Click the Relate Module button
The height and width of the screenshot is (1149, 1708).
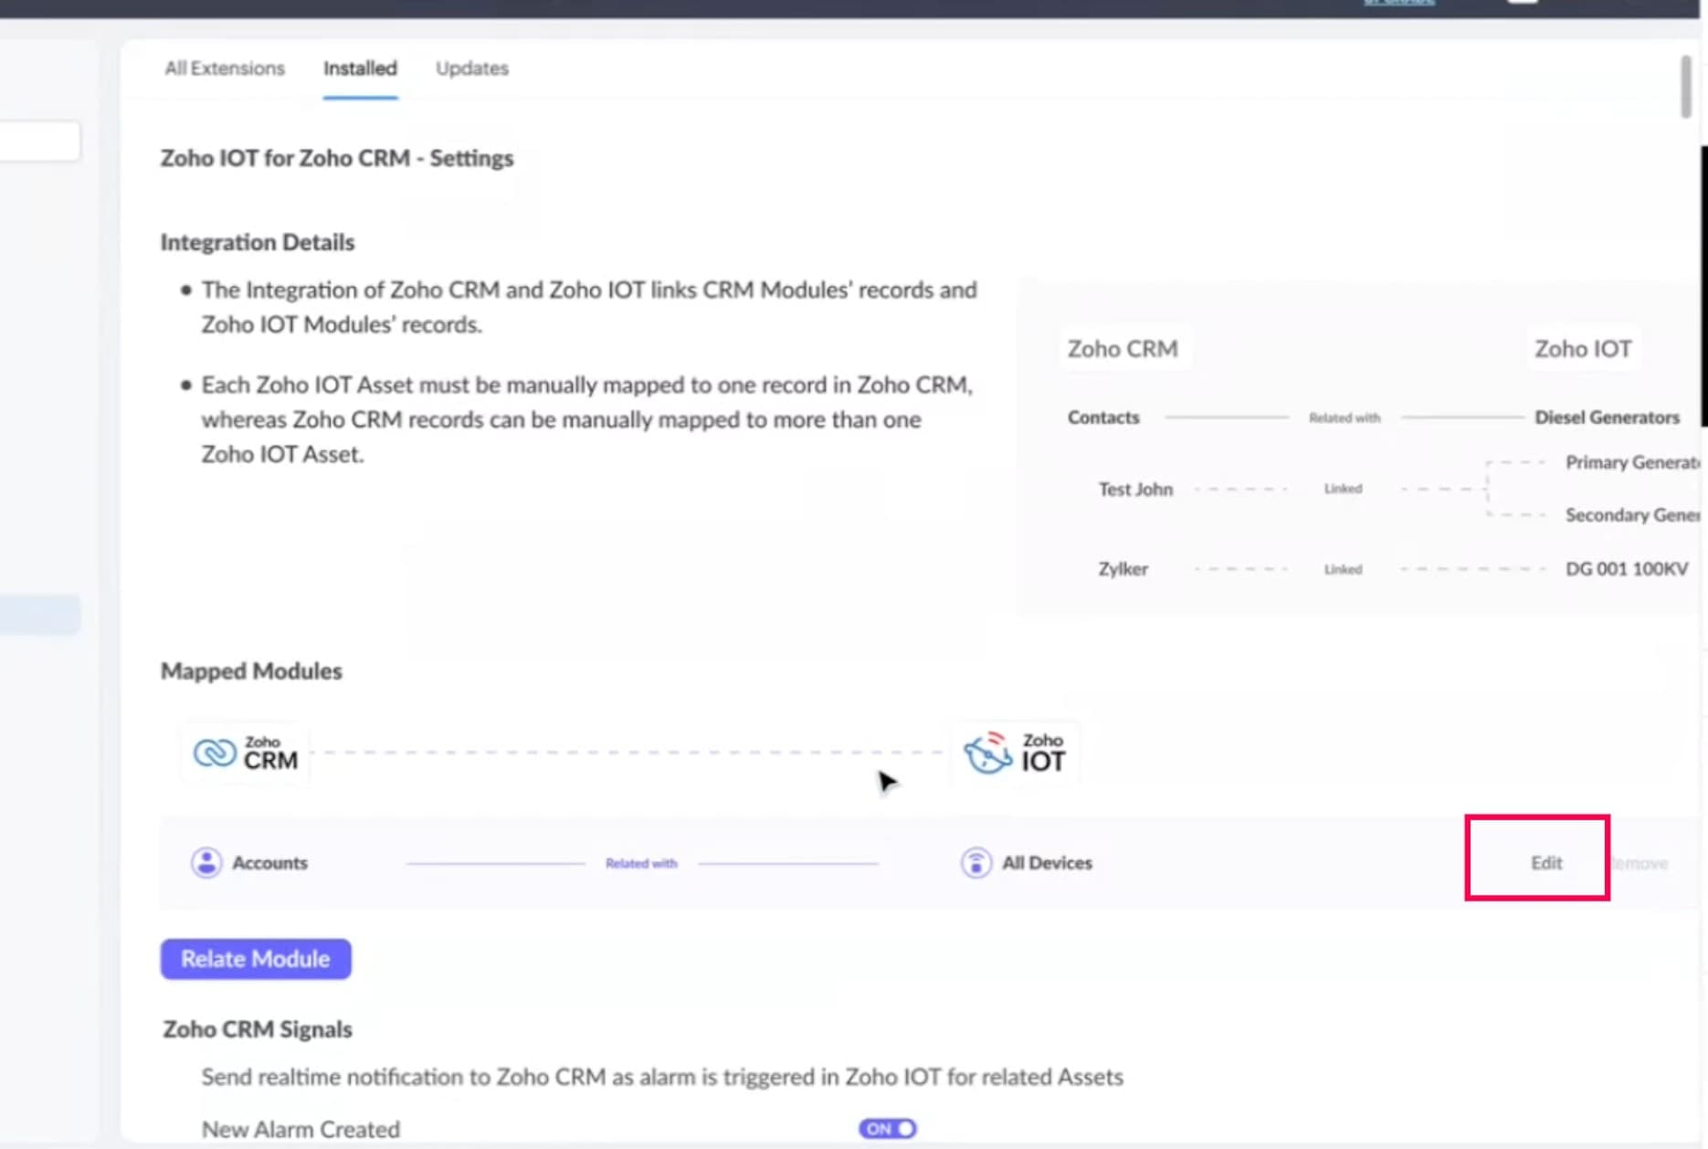[256, 959]
